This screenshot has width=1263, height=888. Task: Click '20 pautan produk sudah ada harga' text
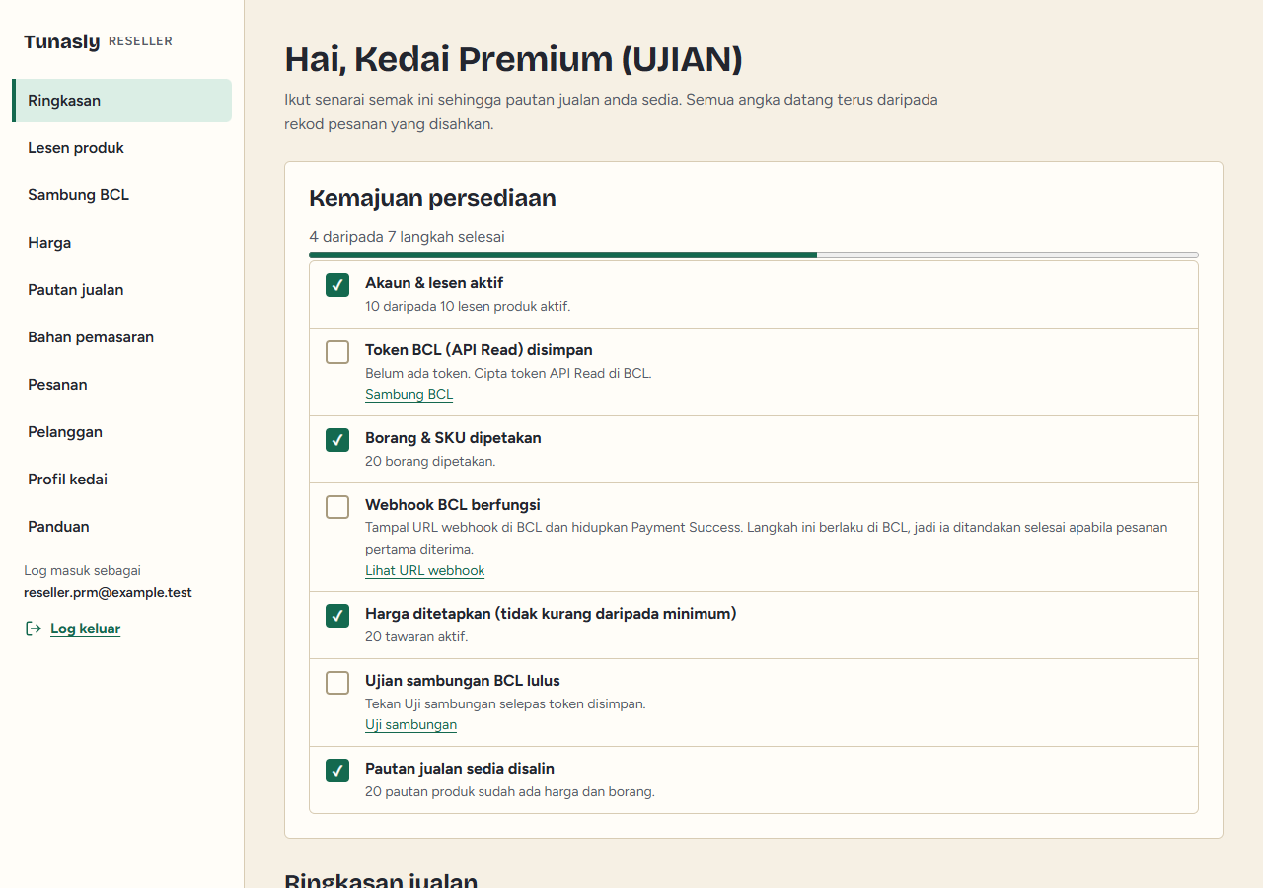(x=510, y=792)
